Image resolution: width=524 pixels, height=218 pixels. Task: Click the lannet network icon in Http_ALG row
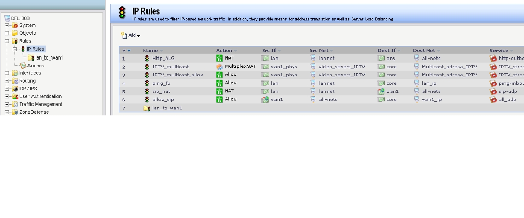coord(313,58)
